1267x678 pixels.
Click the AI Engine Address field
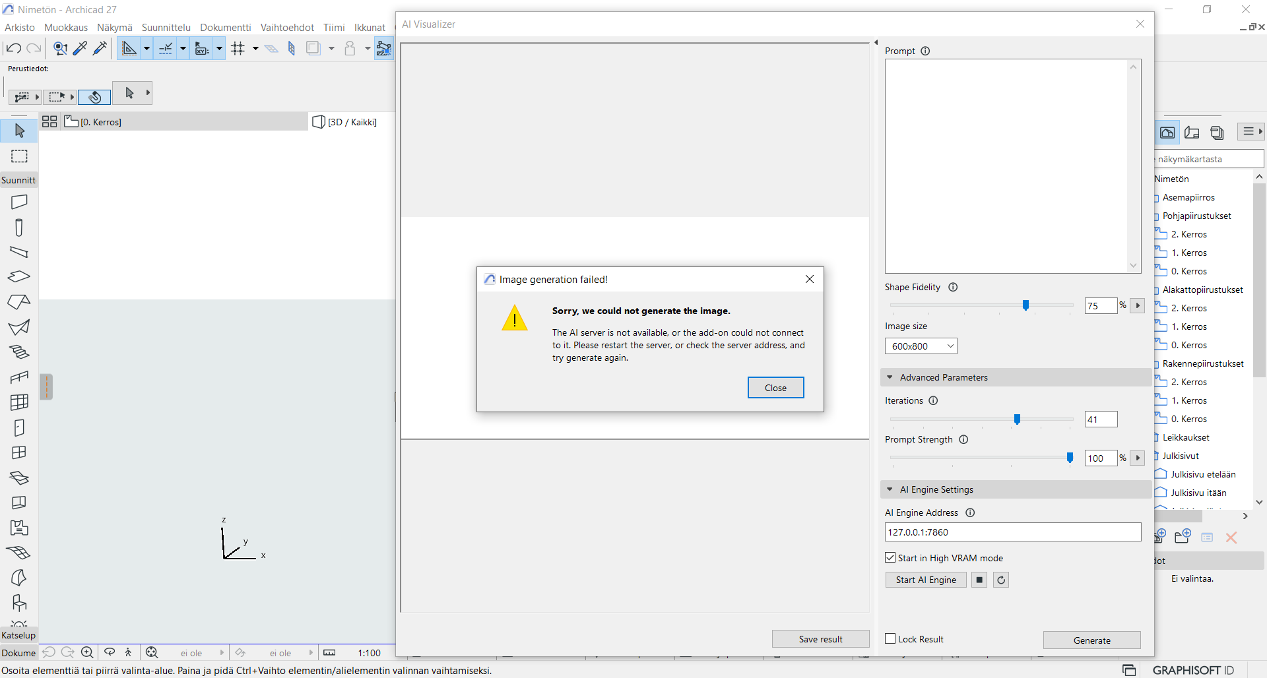pyautogui.click(x=1012, y=532)
